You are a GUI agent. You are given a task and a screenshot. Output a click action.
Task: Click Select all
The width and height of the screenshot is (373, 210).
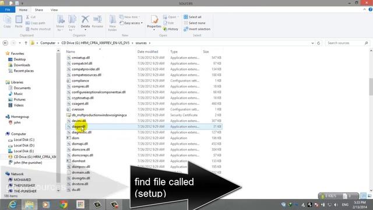click(192, 17)
